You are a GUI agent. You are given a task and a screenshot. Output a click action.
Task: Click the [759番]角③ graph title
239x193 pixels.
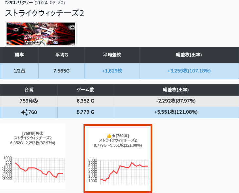pos(33,133)
